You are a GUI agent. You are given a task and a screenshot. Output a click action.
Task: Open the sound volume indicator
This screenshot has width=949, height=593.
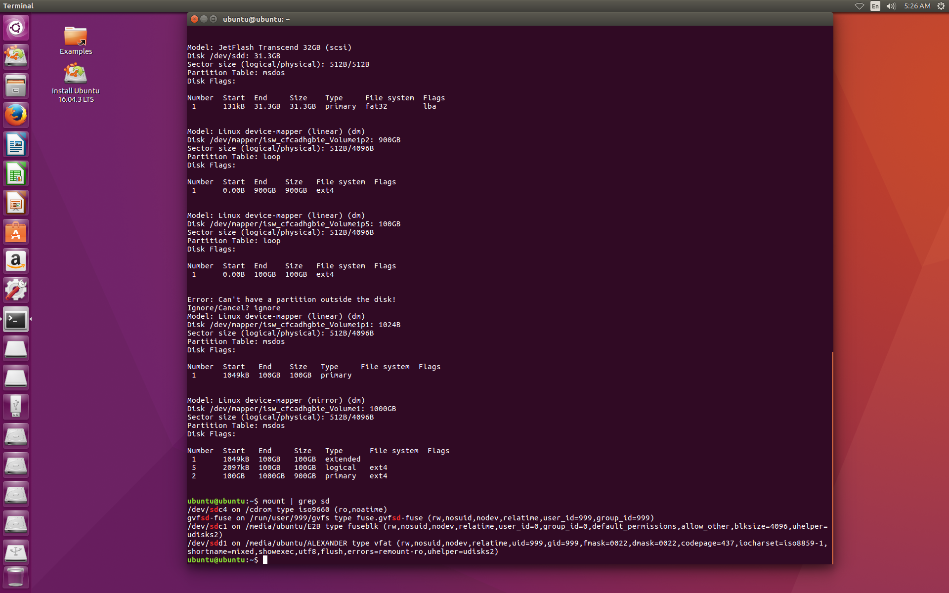[891, 6]
